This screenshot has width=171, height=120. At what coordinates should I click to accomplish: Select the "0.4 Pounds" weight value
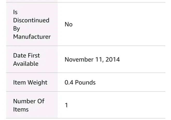coord(80,82)
